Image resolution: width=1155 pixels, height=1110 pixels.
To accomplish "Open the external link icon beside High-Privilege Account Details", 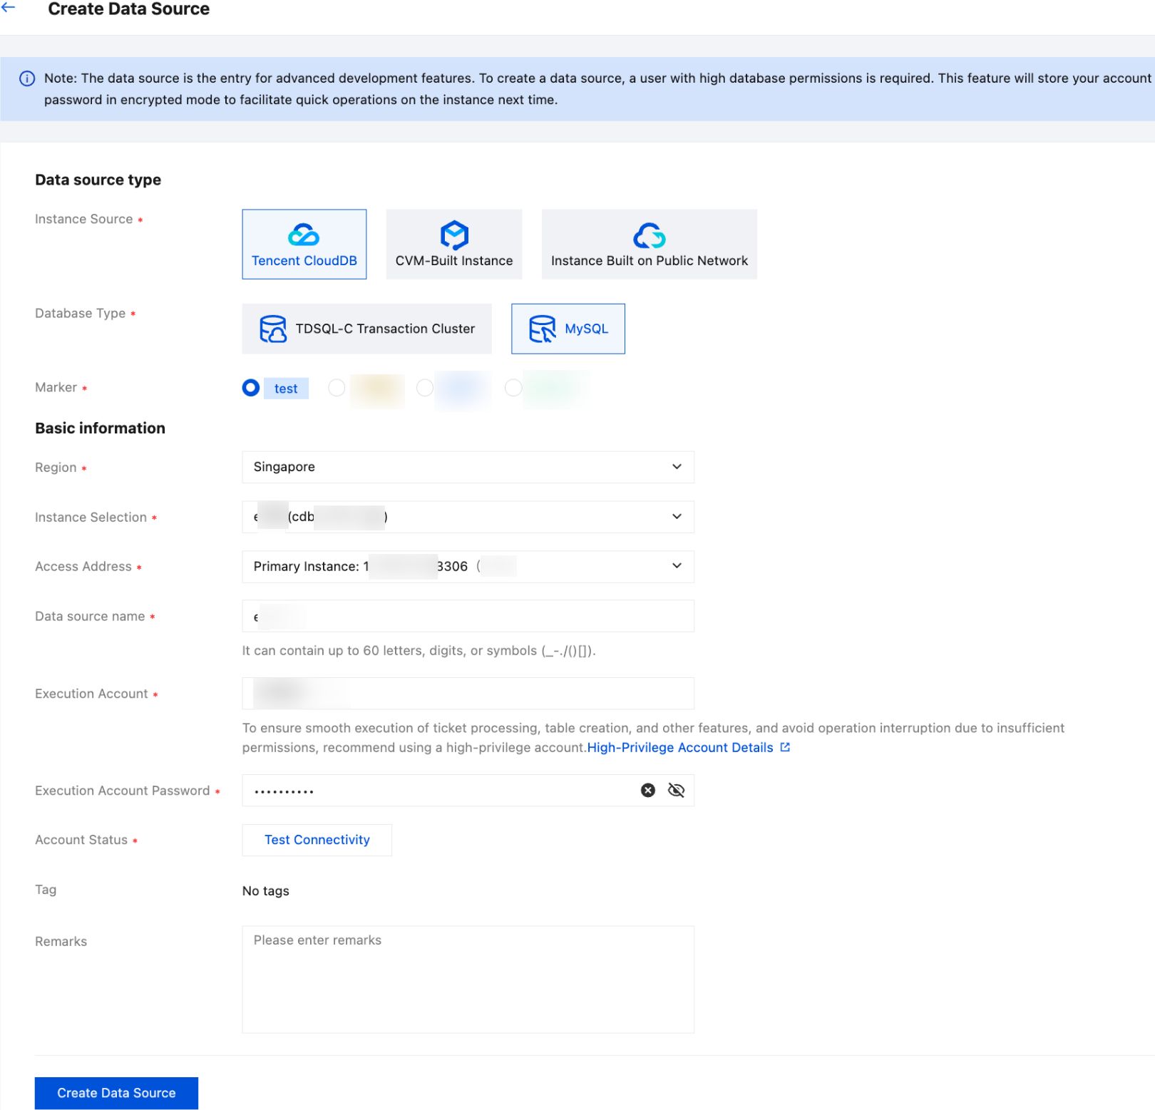I will pos(785,747).
